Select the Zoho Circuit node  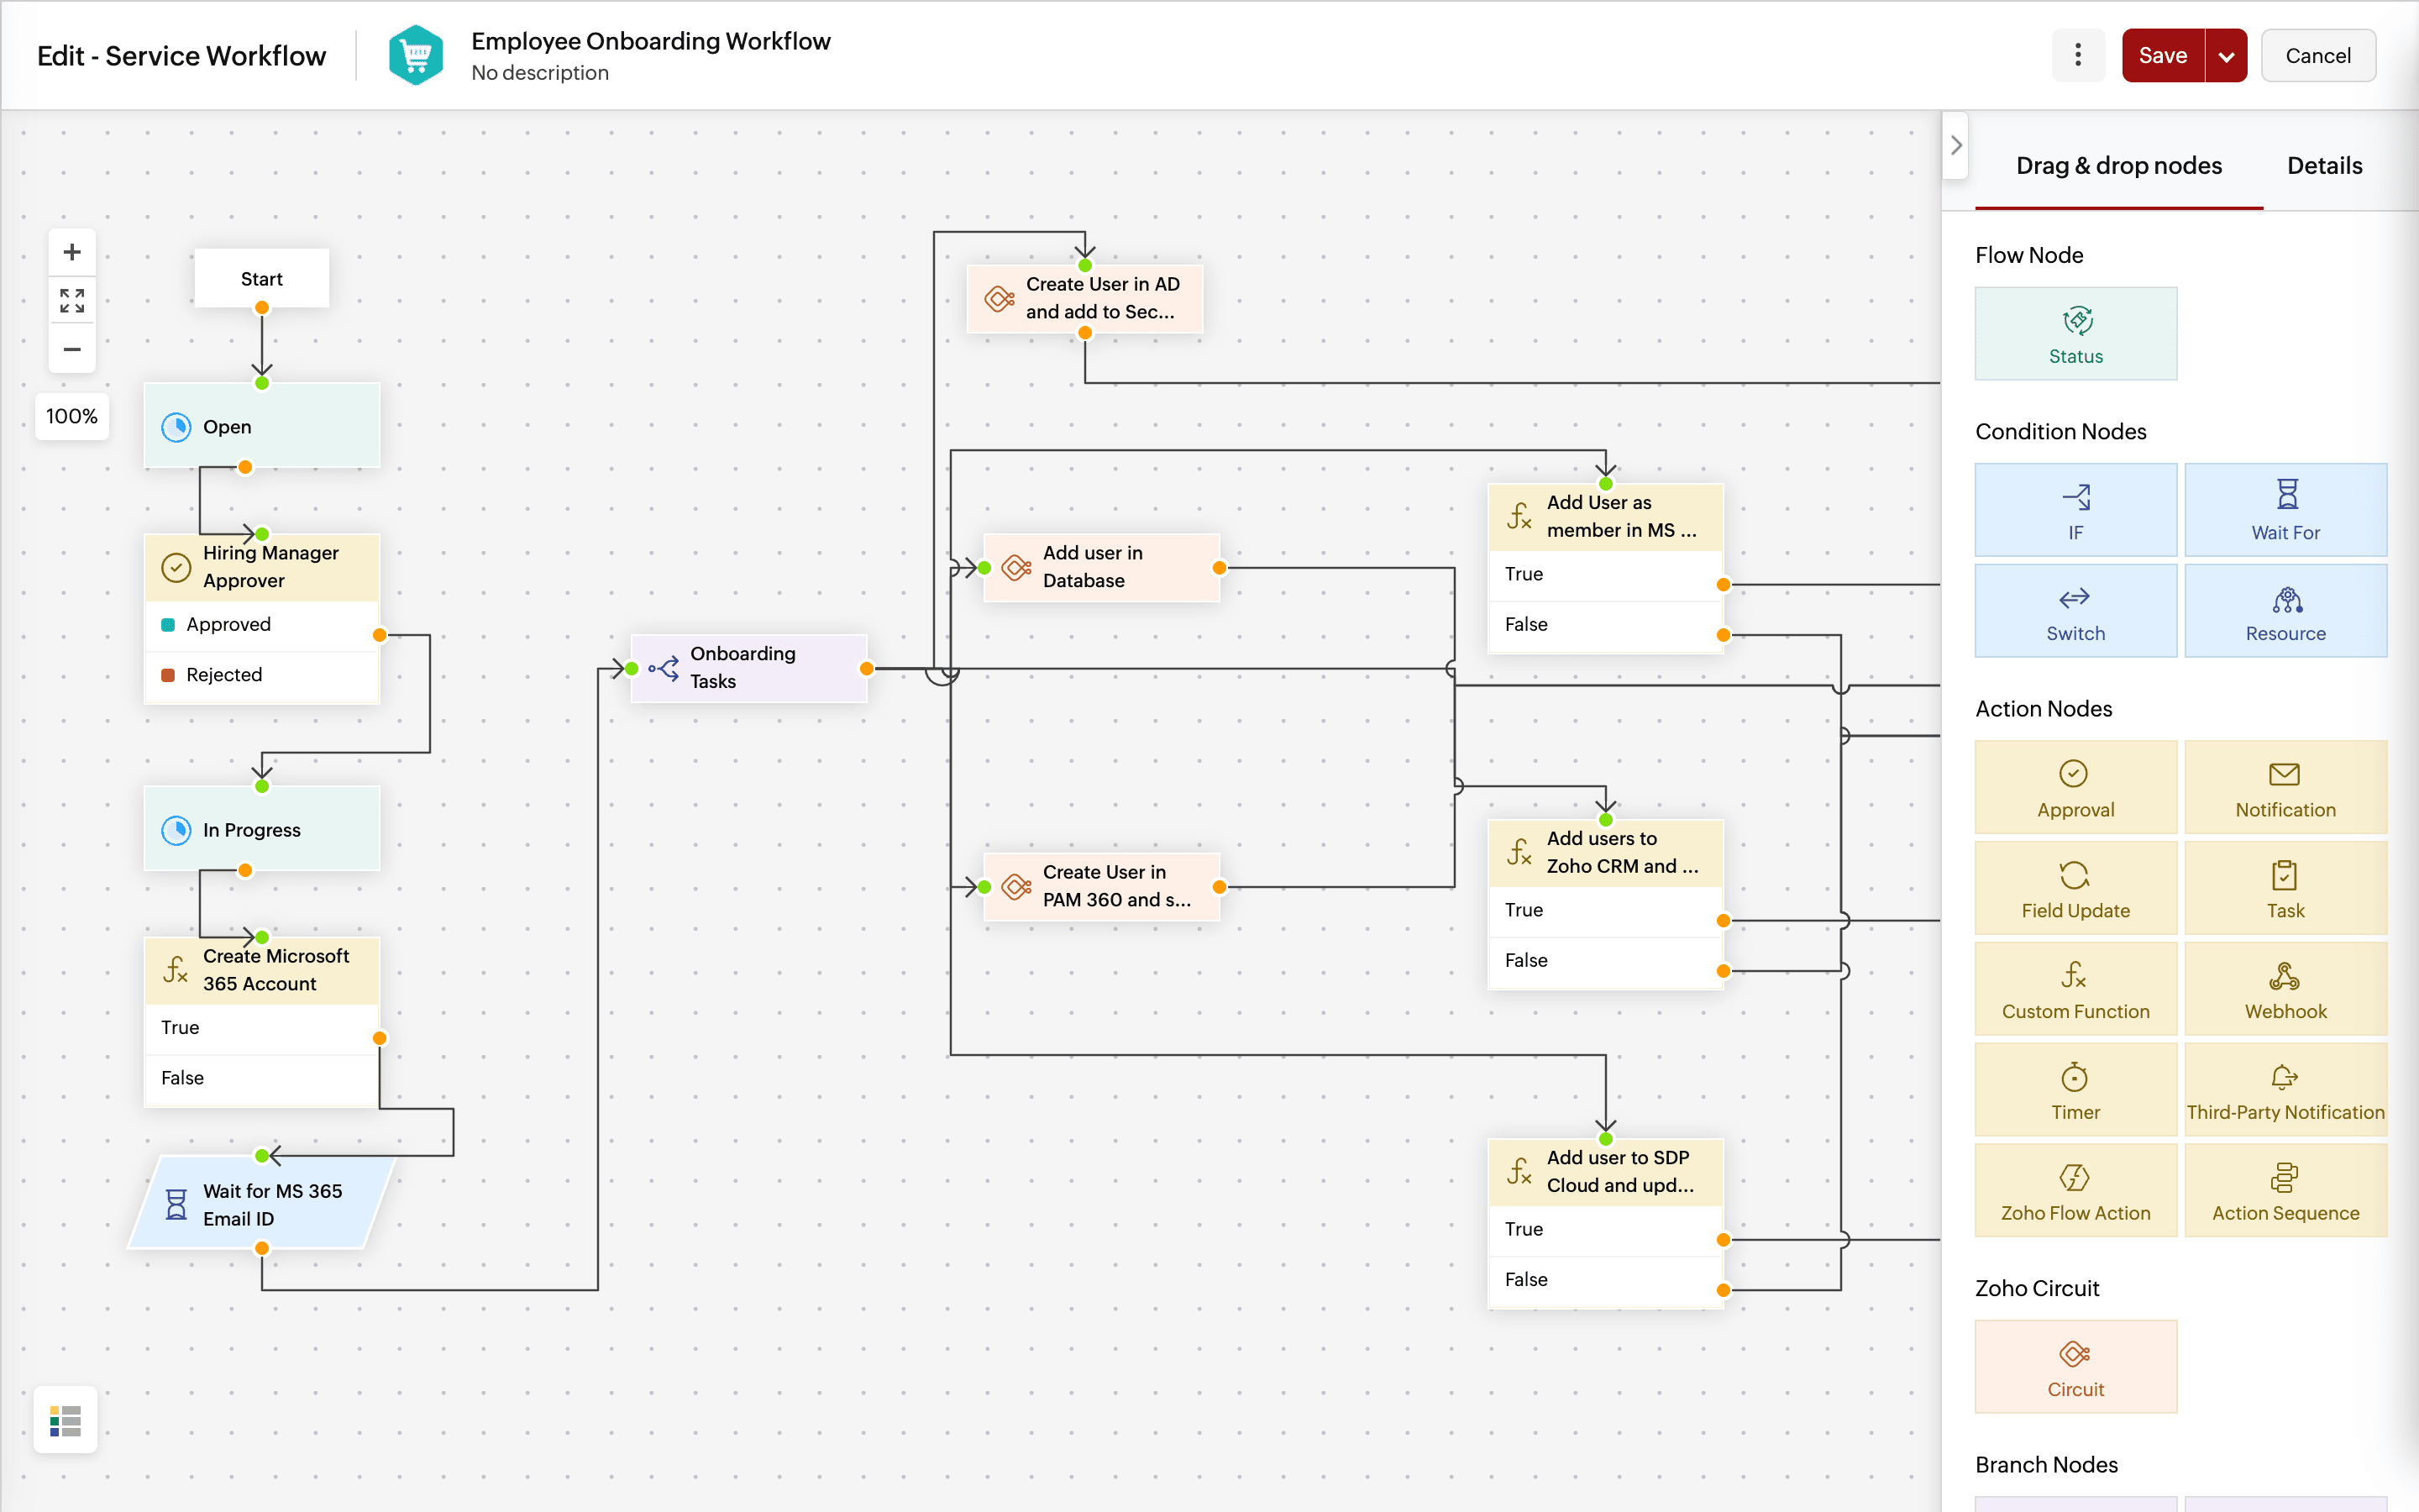[x=2075, y=1366]
